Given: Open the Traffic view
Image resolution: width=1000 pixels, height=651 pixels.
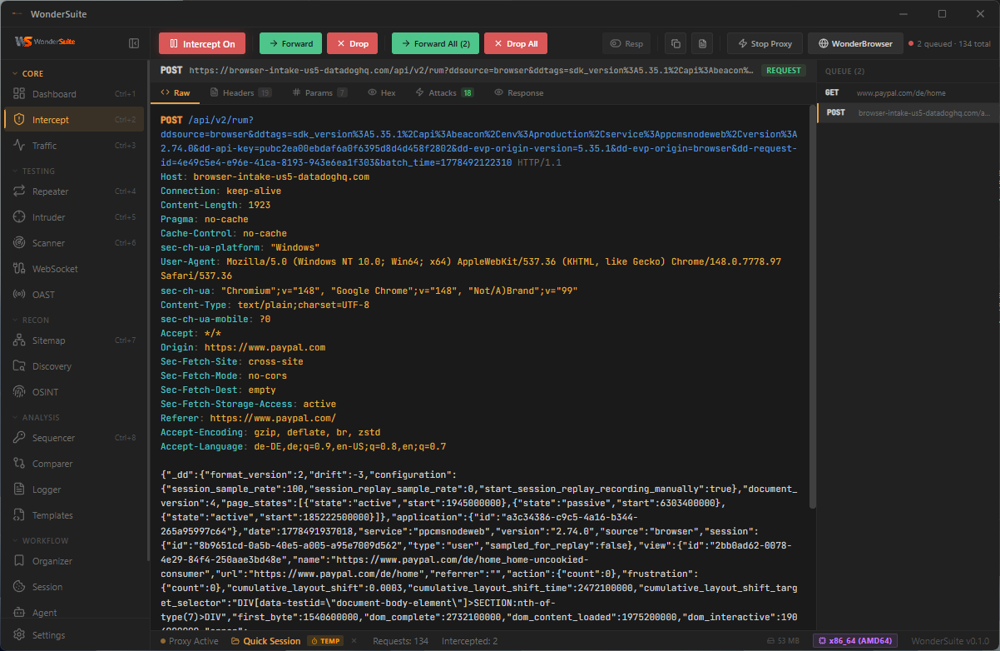Looking at the screenshot, I should (x=73, y=146).
